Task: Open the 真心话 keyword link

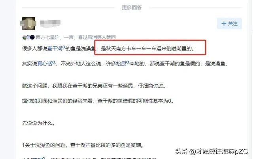Action: (x=45, y=64)
